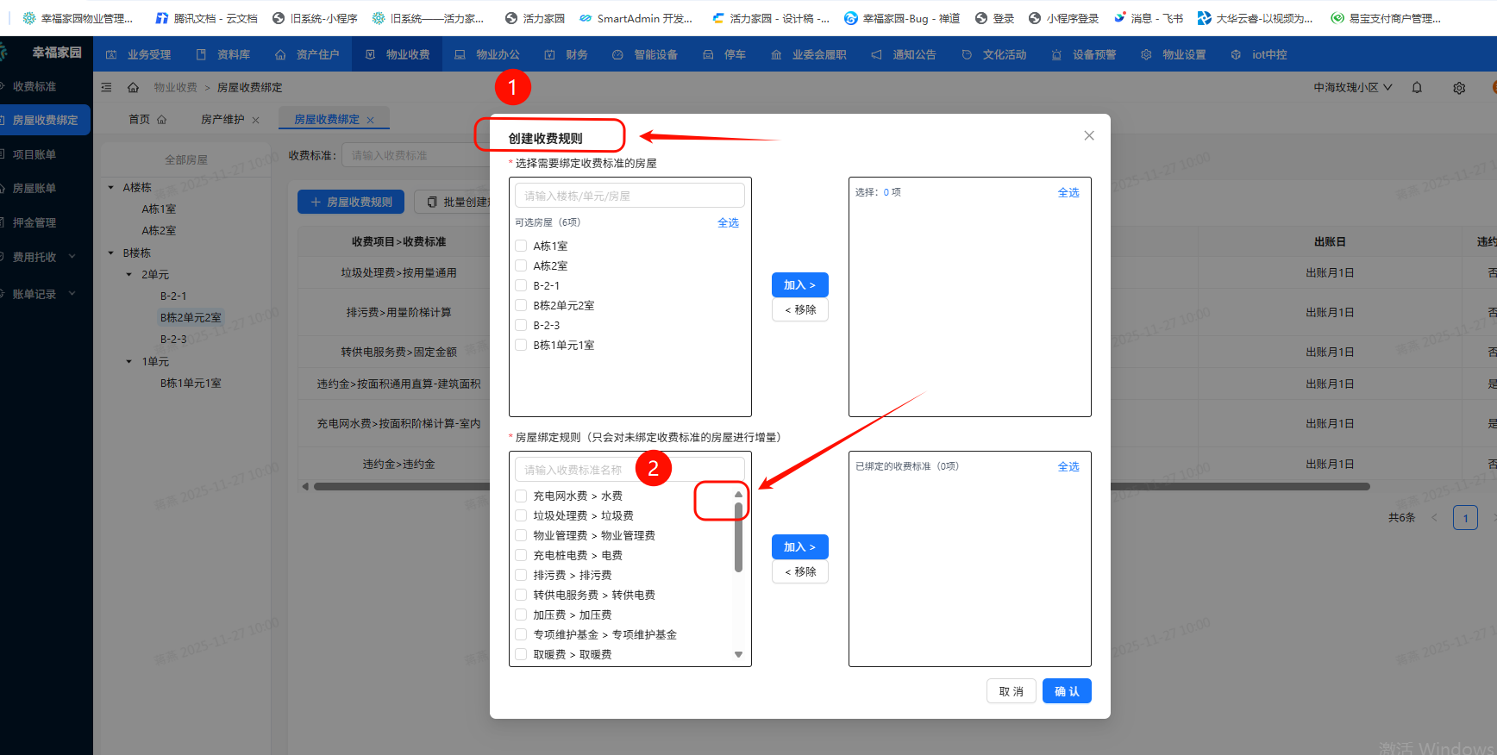Image resolution: width=1497 pixels, height=755 pixels.
Task: Click the 停车 car icon
Action: pos(708,54)
